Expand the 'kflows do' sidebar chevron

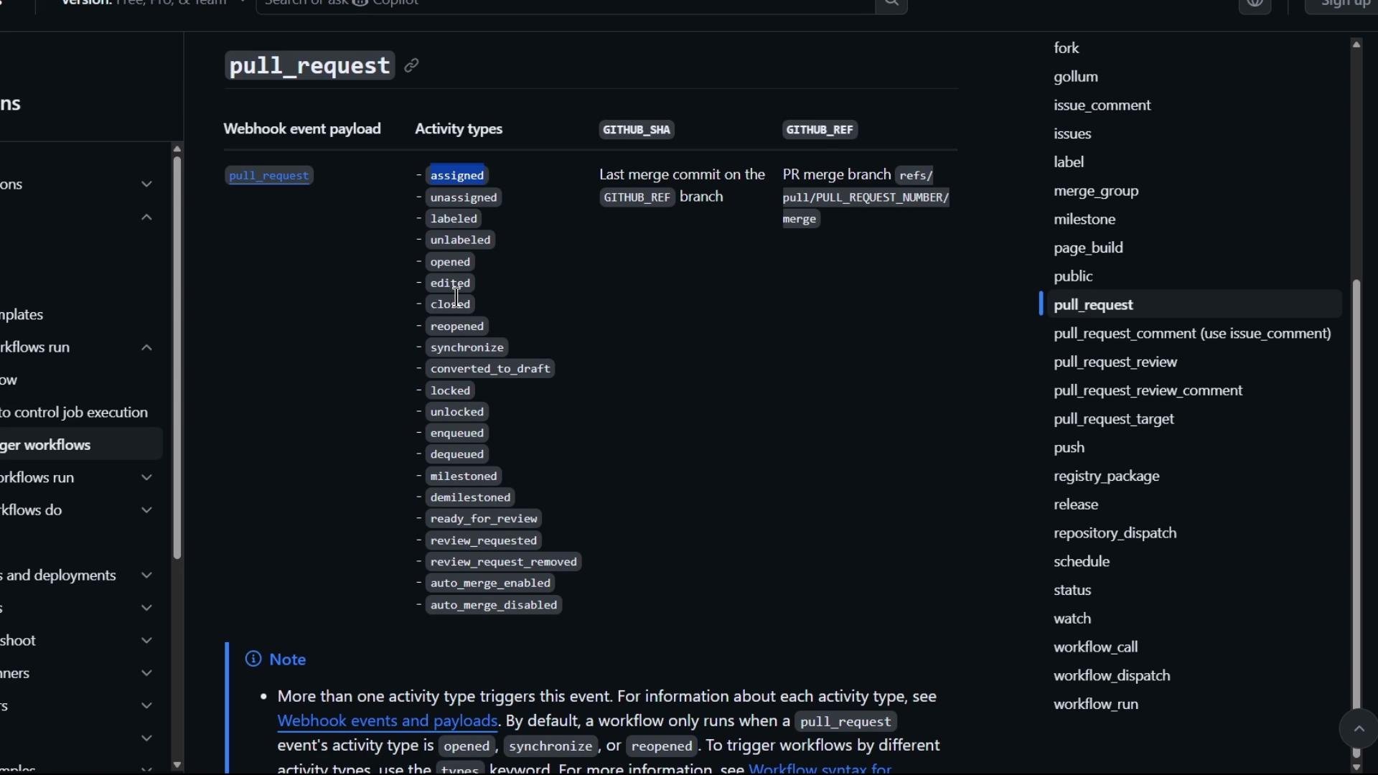click(x=146, y=510)
